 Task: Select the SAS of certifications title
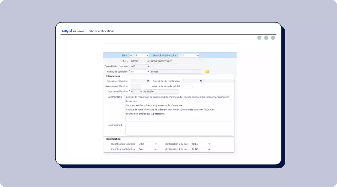click(x=102, y=31)
